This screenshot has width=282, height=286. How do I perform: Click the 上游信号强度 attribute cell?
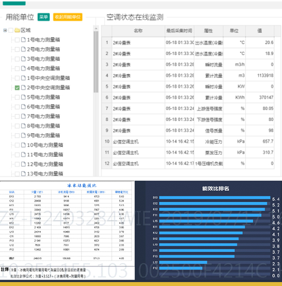[x=208, y=109]
